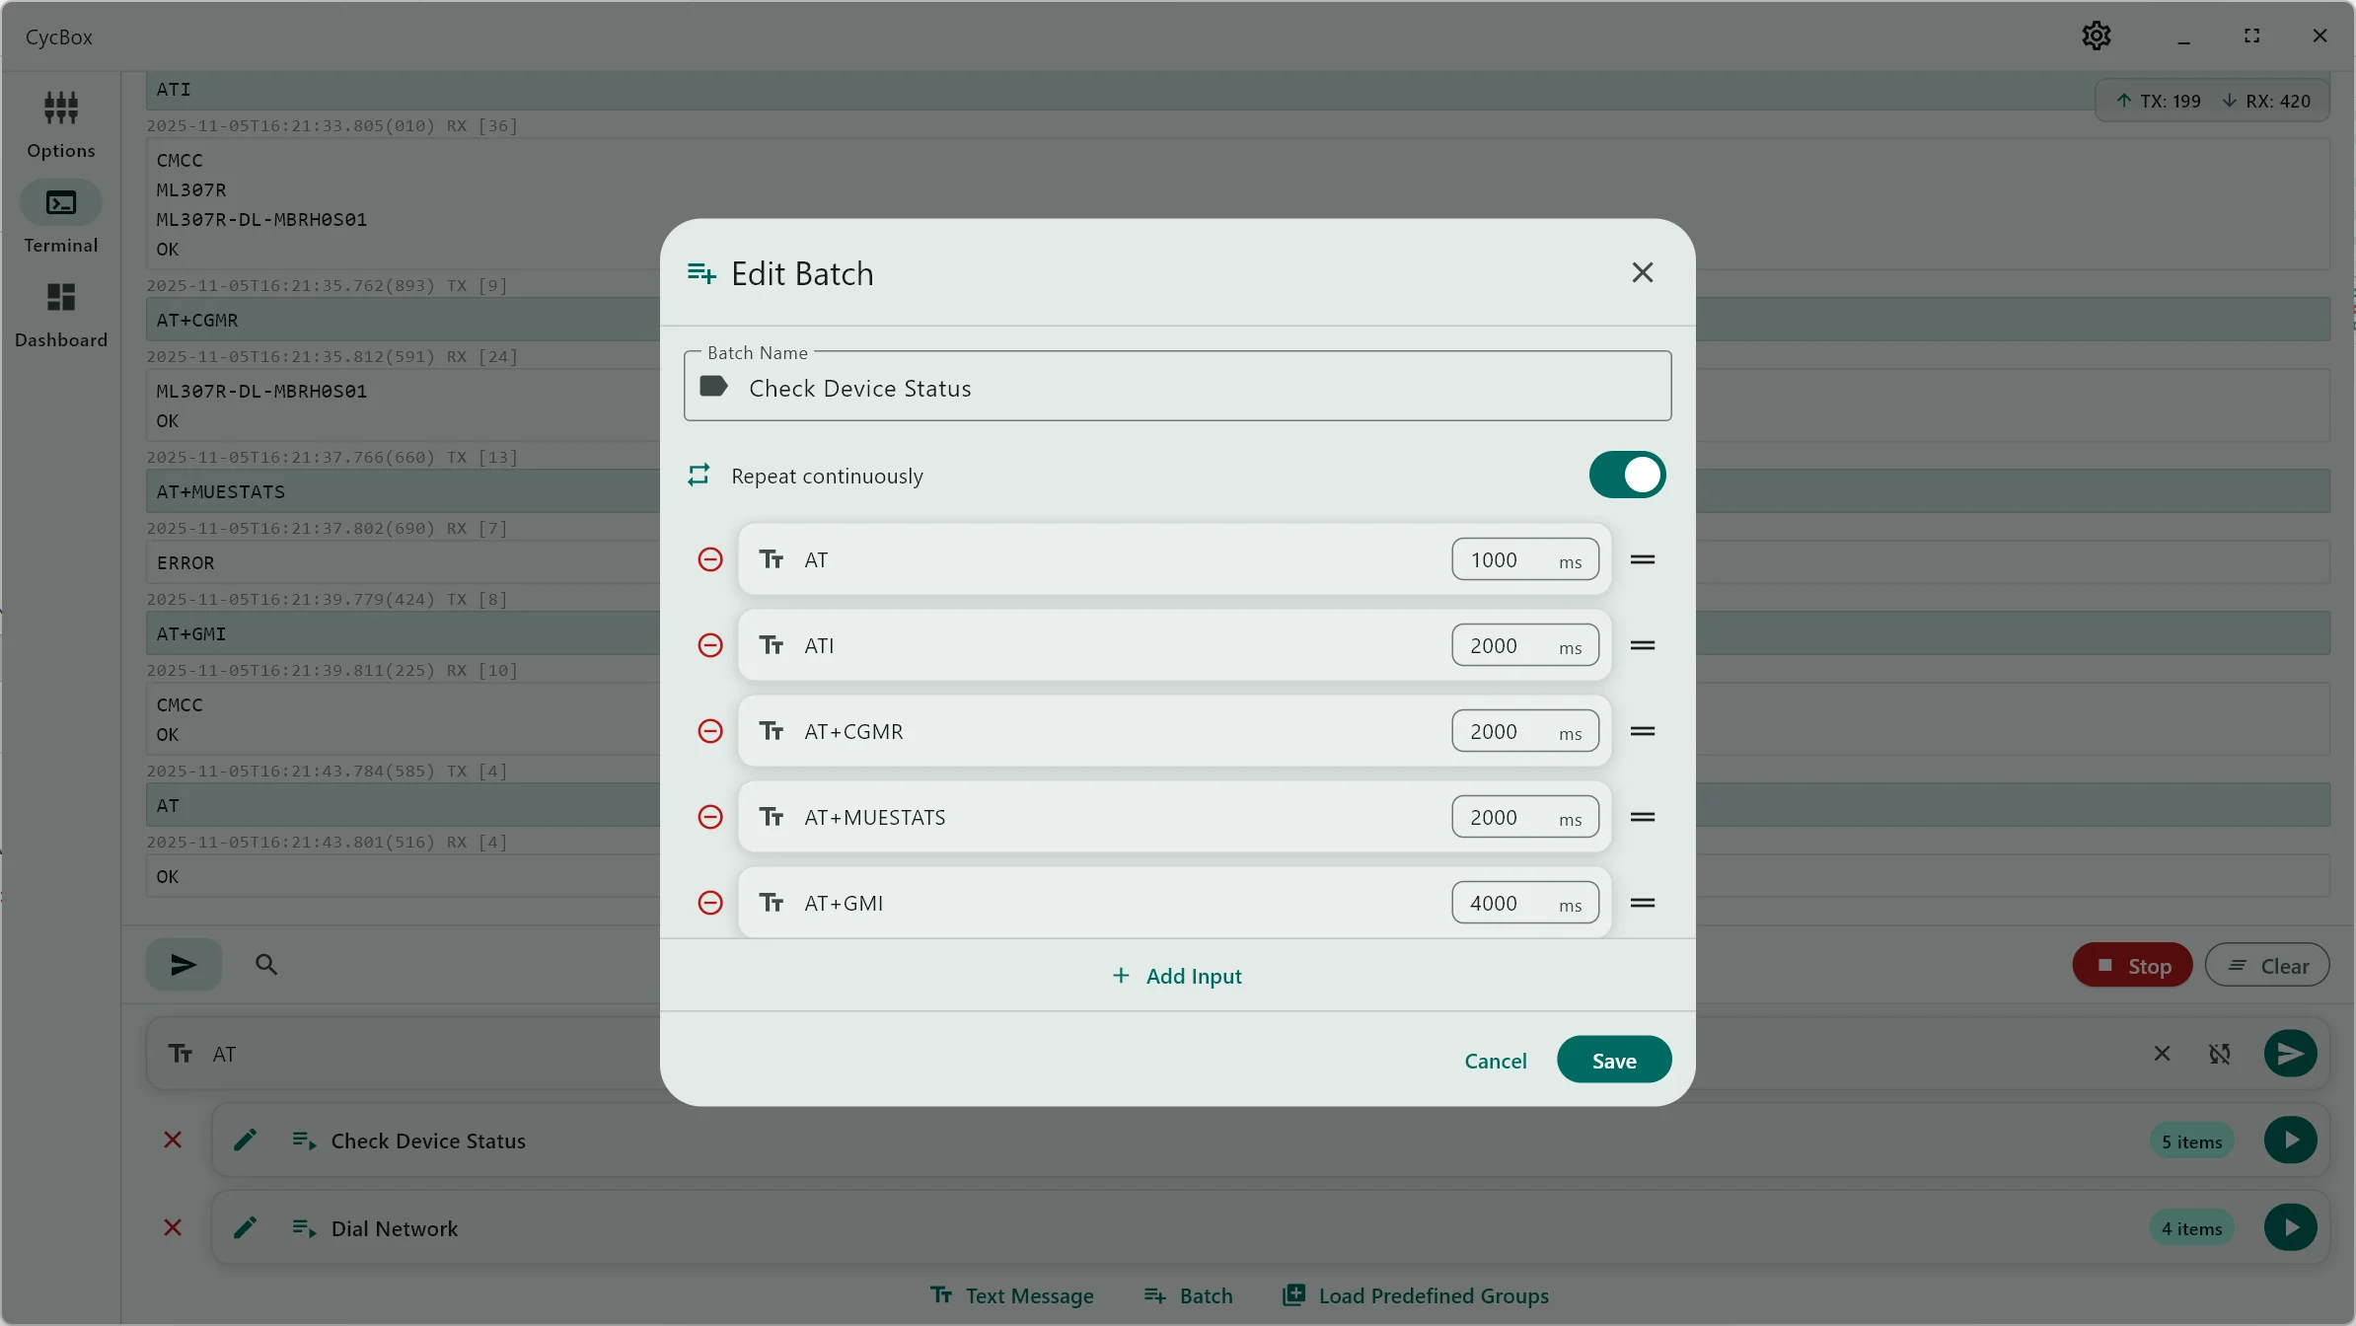Run the Dial Network batch
Viewport: 2356px width, 1326px height.
2290,1228
